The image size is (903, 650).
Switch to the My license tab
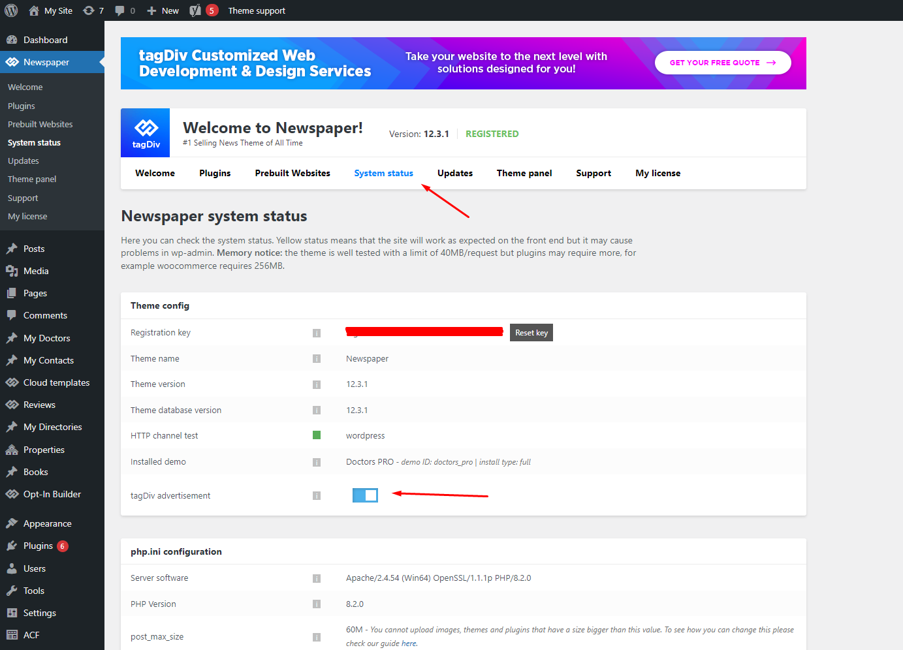pyautogui.click(x=657, y=173)
